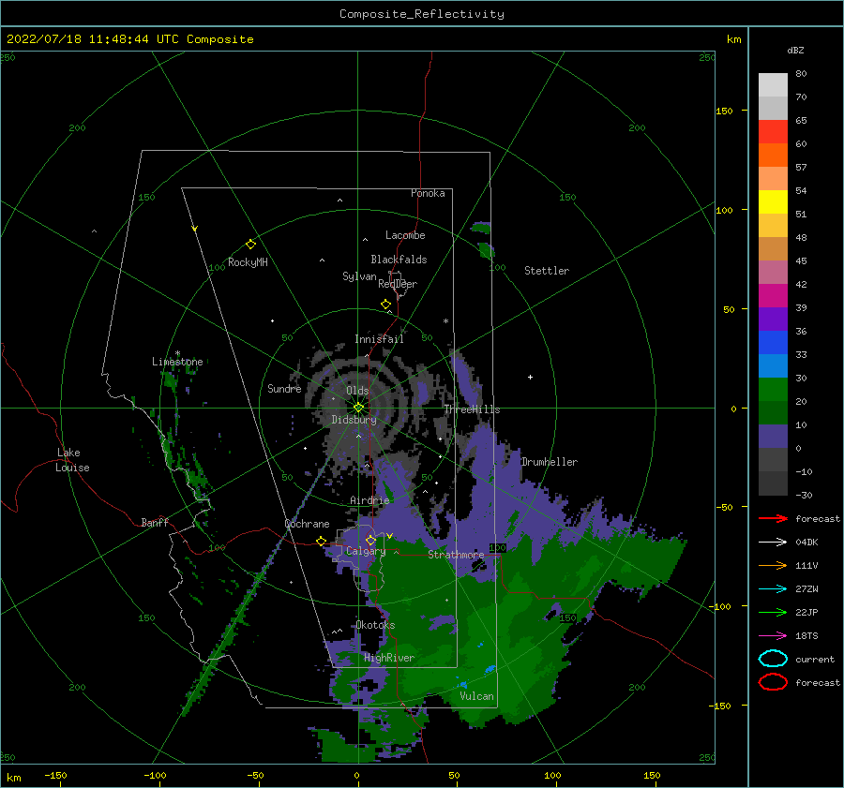This screenshot has height=788, width=844.
Task: Click the orange 111V arrow icon
Action: [x=773, y=565]
